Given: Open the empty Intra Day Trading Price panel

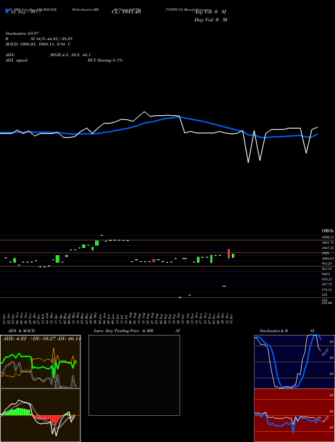Looking at the screenshot, I should pyautogui.click(x=134, y=375).
